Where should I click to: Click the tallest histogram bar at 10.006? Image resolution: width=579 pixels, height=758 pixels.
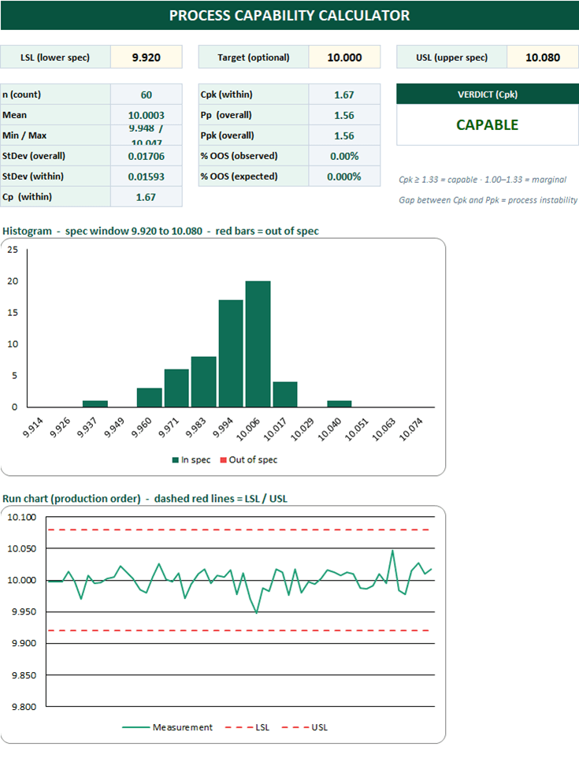tap(258, 344)
